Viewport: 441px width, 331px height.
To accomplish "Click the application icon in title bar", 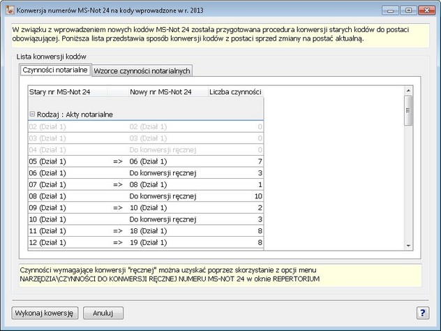I will pyautogui.click(x=8, y=10).
